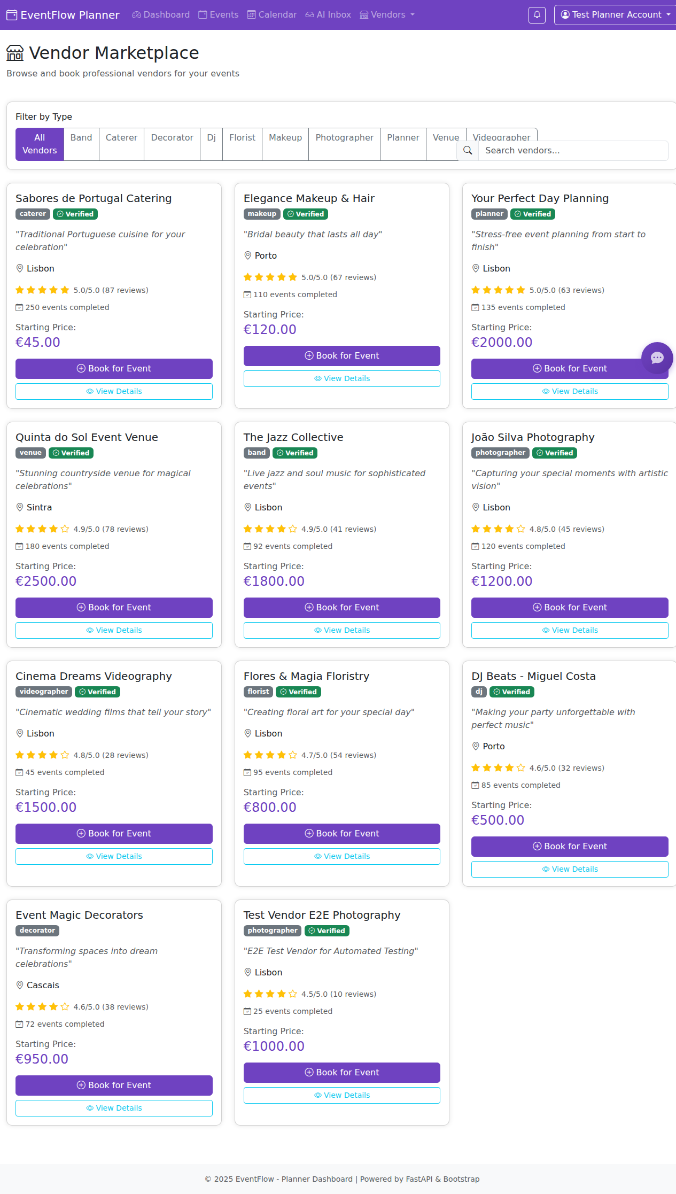Screen dimensions: 676x1194
Task: Click the notification bell icon
Action: [537, 15]
